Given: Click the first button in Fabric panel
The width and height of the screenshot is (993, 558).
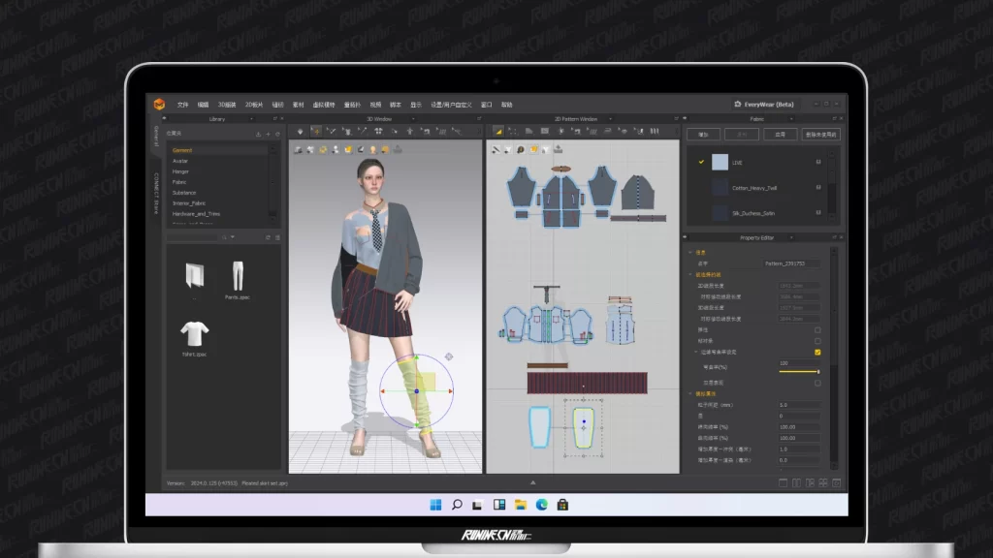Looking at the screenshot, I should [703, 135].
